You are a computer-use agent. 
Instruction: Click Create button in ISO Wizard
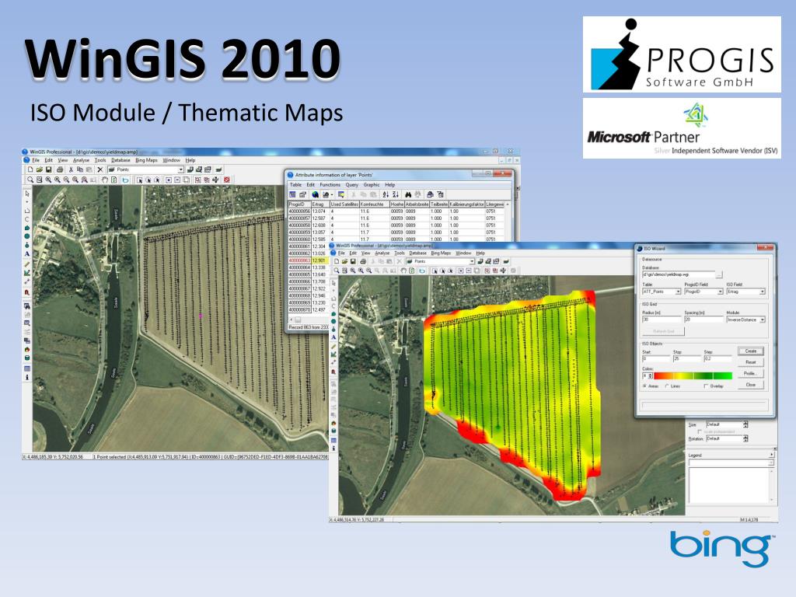(751, 351)
